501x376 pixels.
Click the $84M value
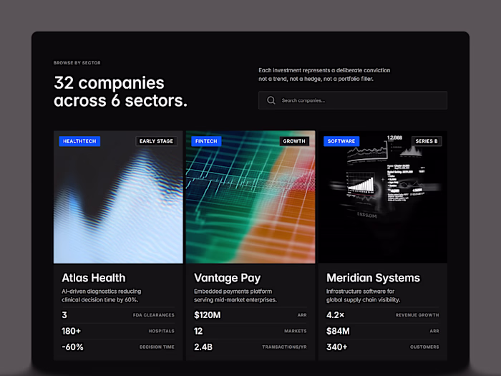point(338,331)
